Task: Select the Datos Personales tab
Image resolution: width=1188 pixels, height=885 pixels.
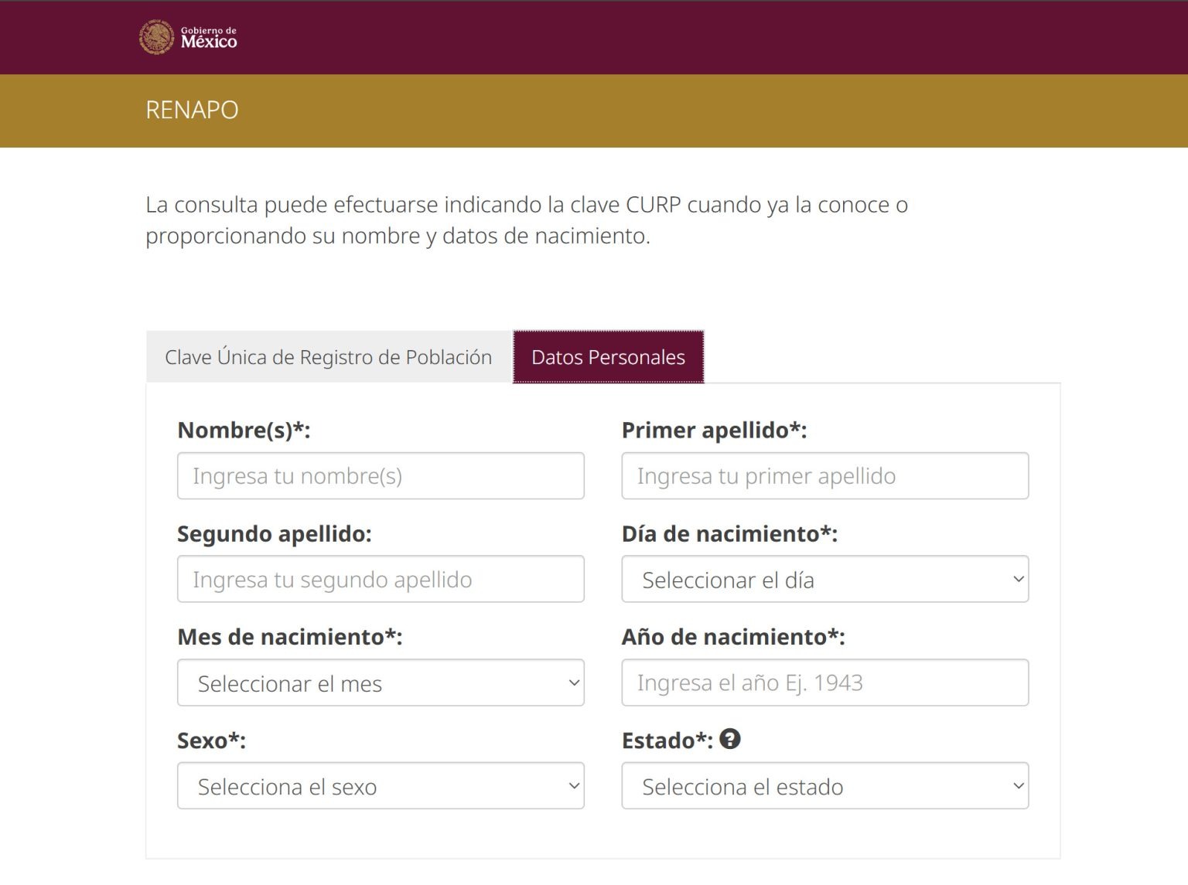Action: (607, 356)
